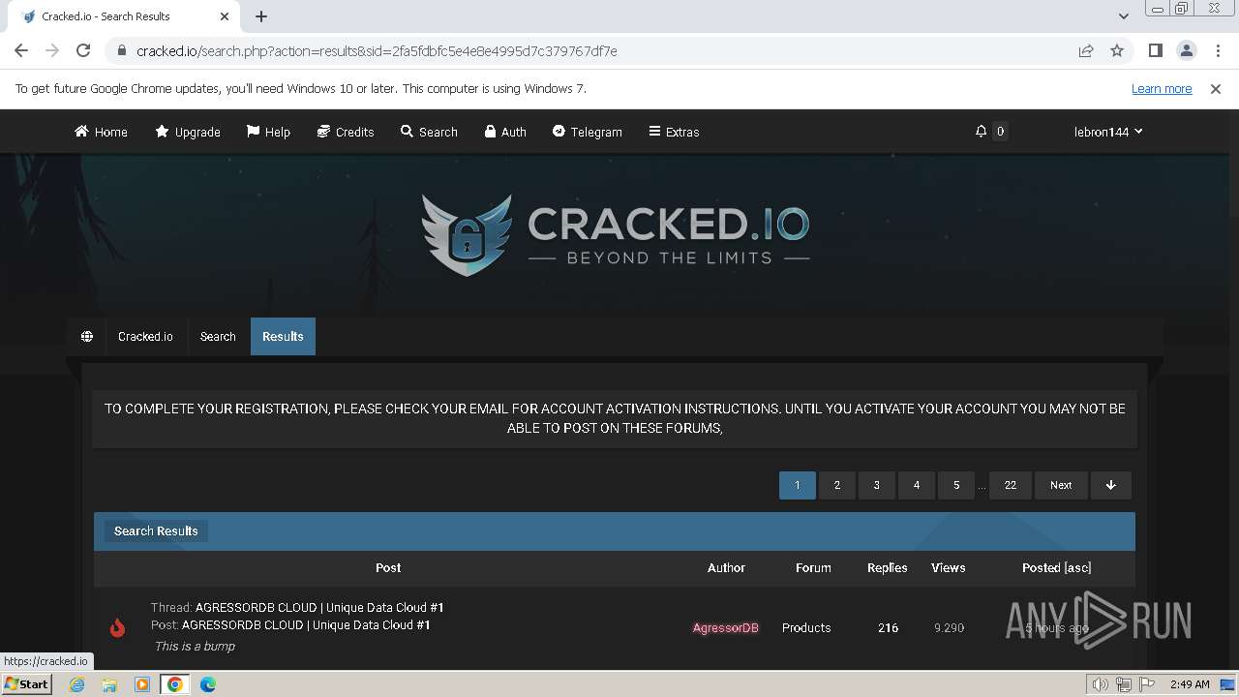
Task: Sort by Views column
Action: pos(949,568)
